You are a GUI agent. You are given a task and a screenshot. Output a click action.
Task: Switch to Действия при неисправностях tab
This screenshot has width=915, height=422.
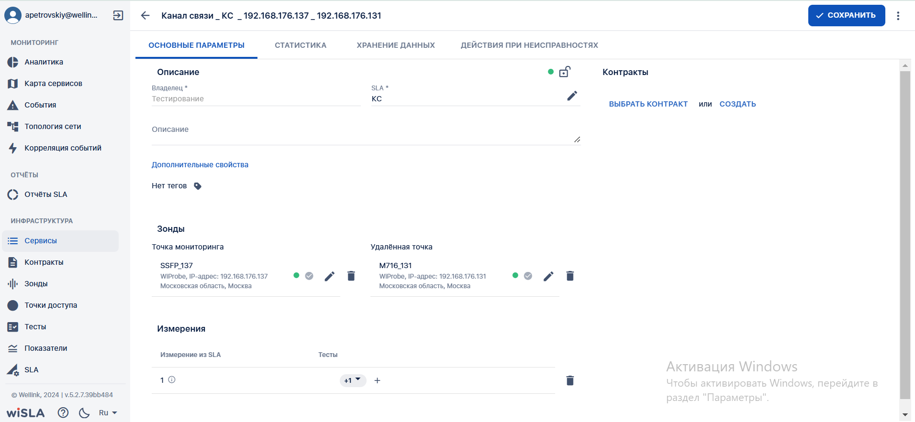click(529, 45)
